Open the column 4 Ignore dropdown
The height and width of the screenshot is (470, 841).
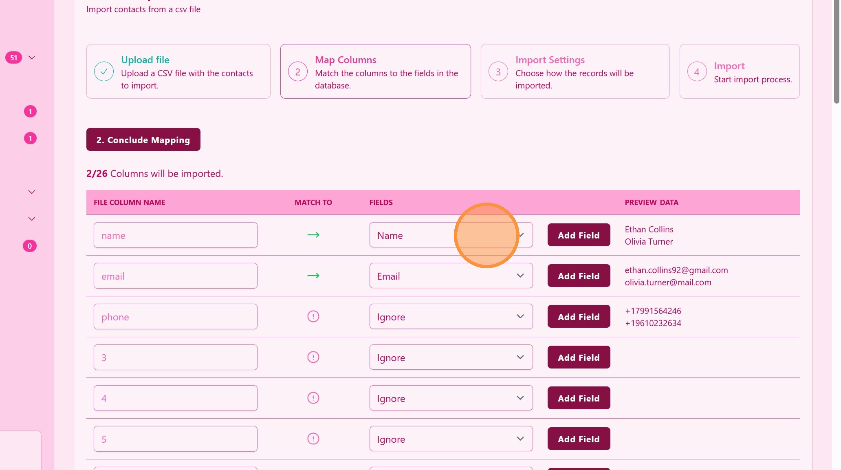(451, 398)
